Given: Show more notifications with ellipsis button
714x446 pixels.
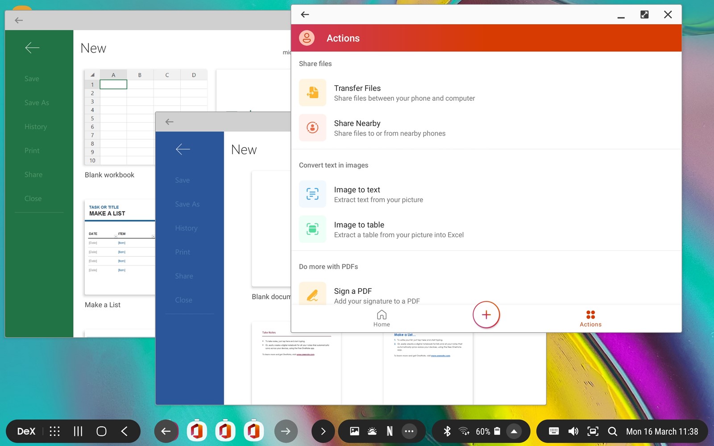Looking at the screenshot, I should click(x=409, y=431).
